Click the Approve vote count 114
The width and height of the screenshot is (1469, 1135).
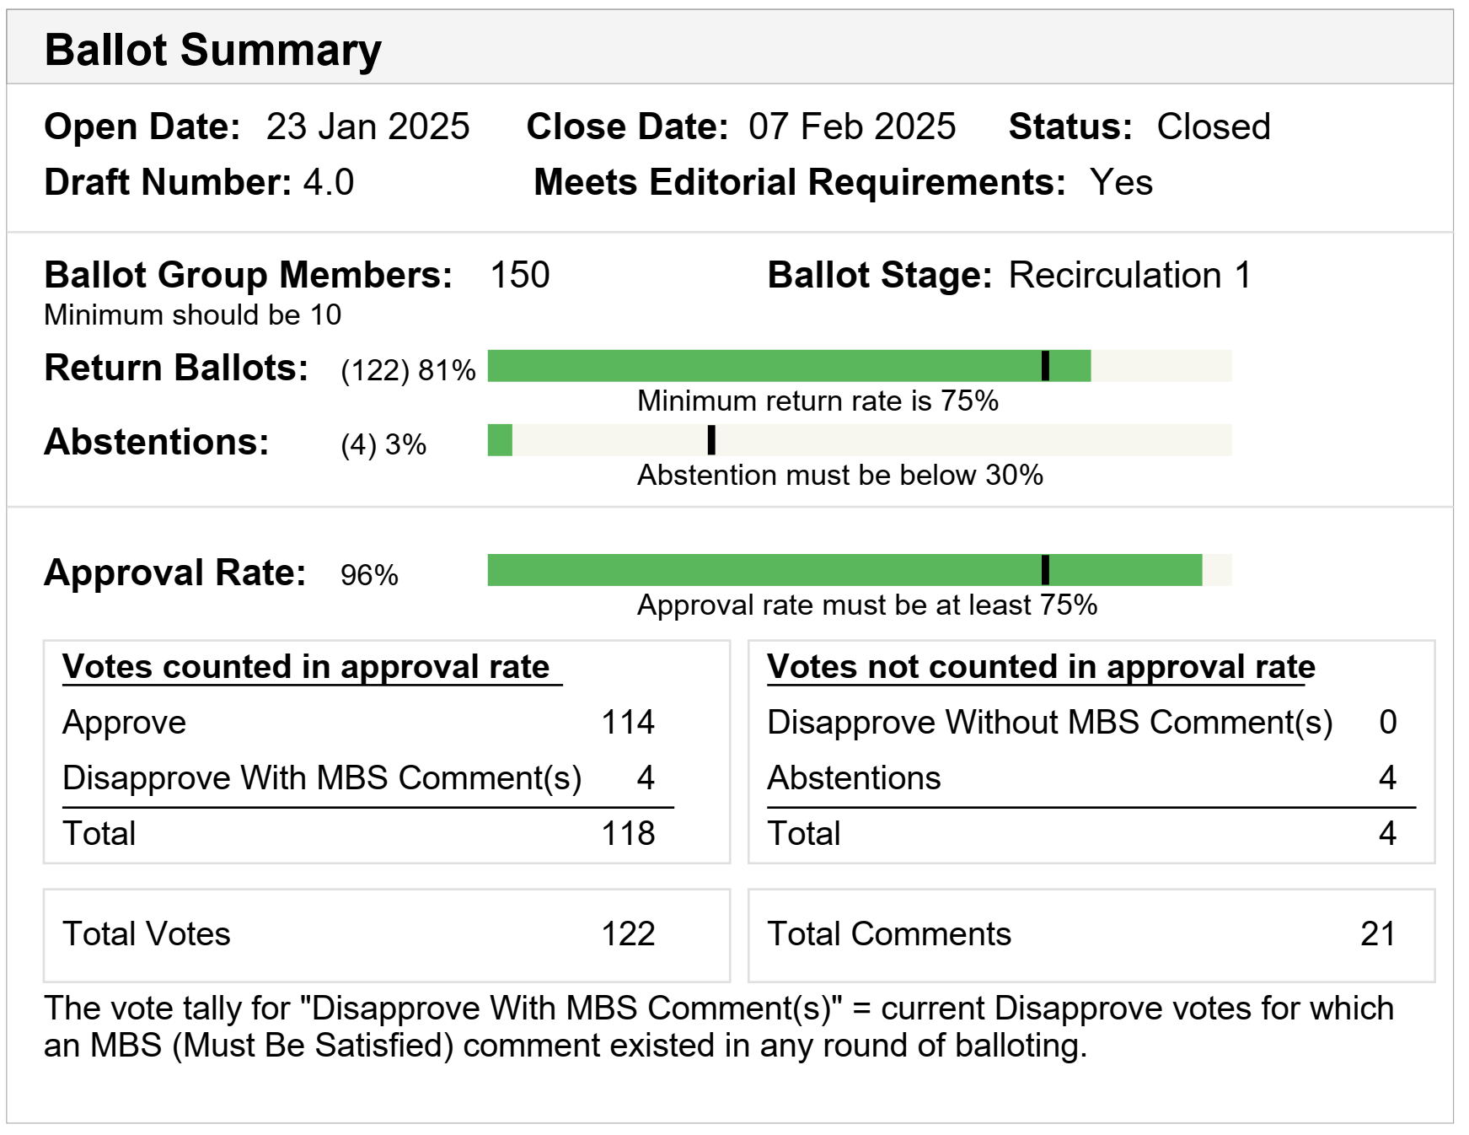click(628, 723)
